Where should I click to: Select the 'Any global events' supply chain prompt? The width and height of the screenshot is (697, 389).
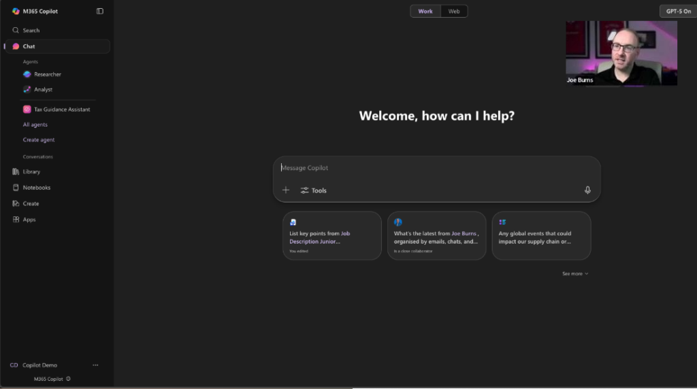tap(541, 236)
